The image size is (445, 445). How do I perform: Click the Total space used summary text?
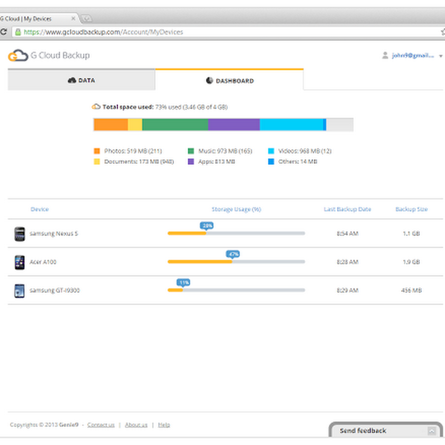pos(165,107)
